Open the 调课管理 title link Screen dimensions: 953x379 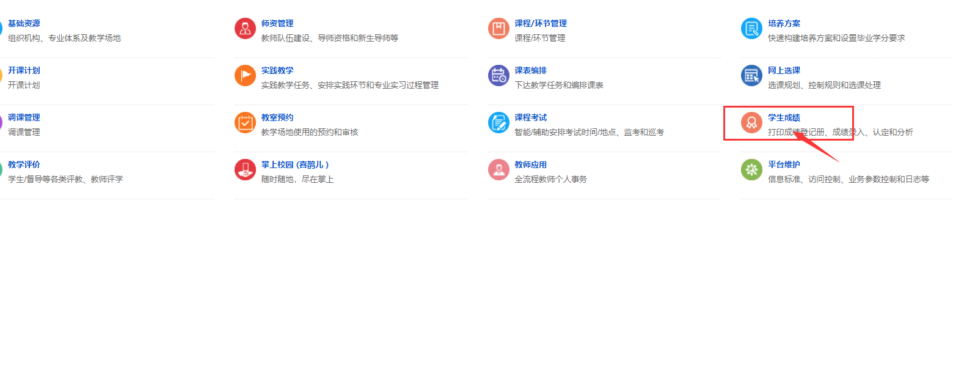(x=24, y=117)
